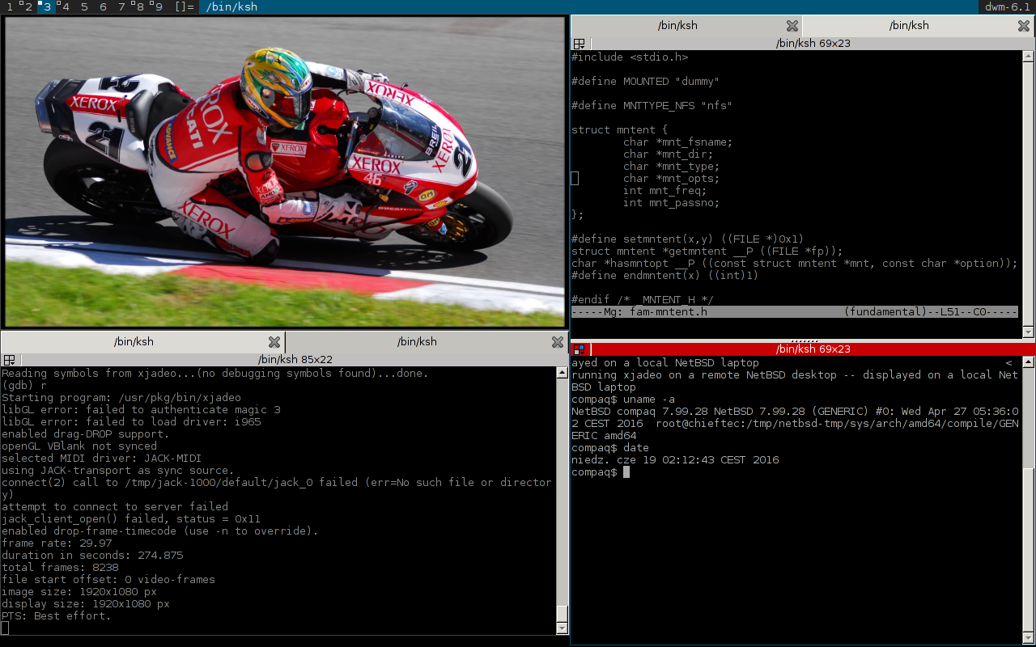Switch to dwm tag 2
Screen dimensions: 1036x647
pyautogui.click(x=28, y=6)
